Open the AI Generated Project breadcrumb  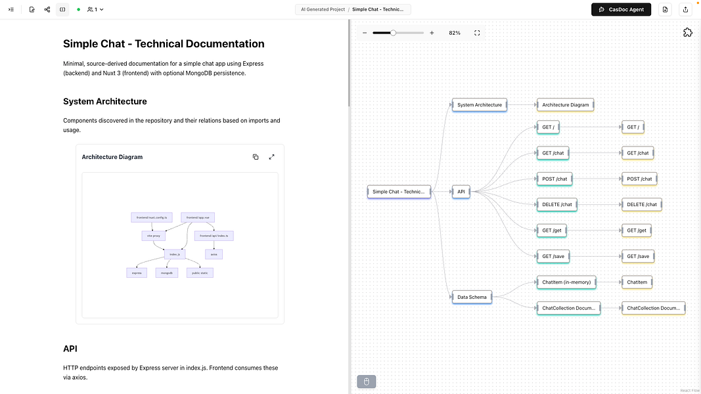click(323, 9)
